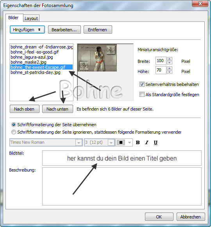The width and height of the screenshot is (211, 227).
Task: Open the Hinzufügen dropdown menu
Action: click(x=27, y=30)
